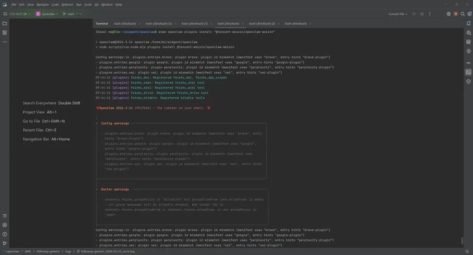Click the Terminal panel title label
The height and width of the screenshot is (255, 473).
point(102,24)
